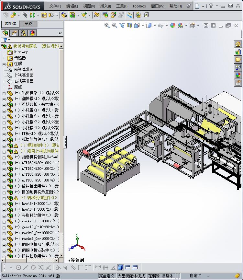Select 传感器 in the tree
The image size is (243, 280).
pyautogui.click(x=20, y=58)
